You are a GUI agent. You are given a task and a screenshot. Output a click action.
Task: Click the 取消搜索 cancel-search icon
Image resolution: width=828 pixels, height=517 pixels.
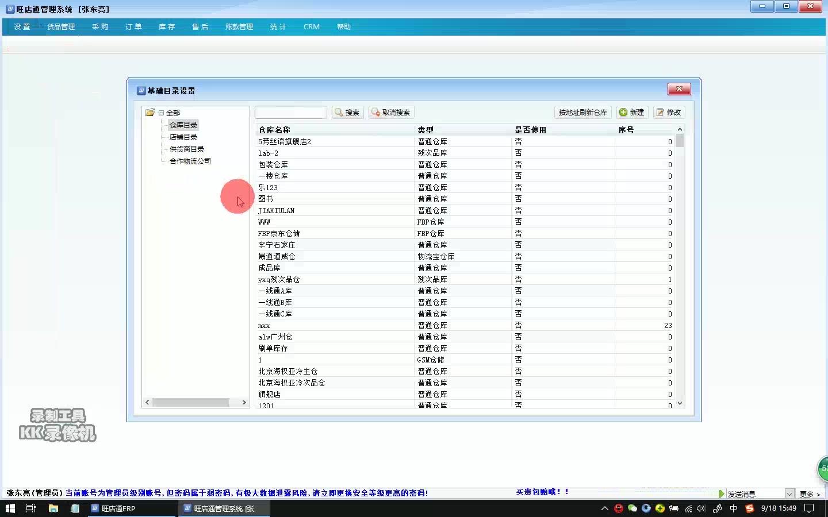pos(375,113)
